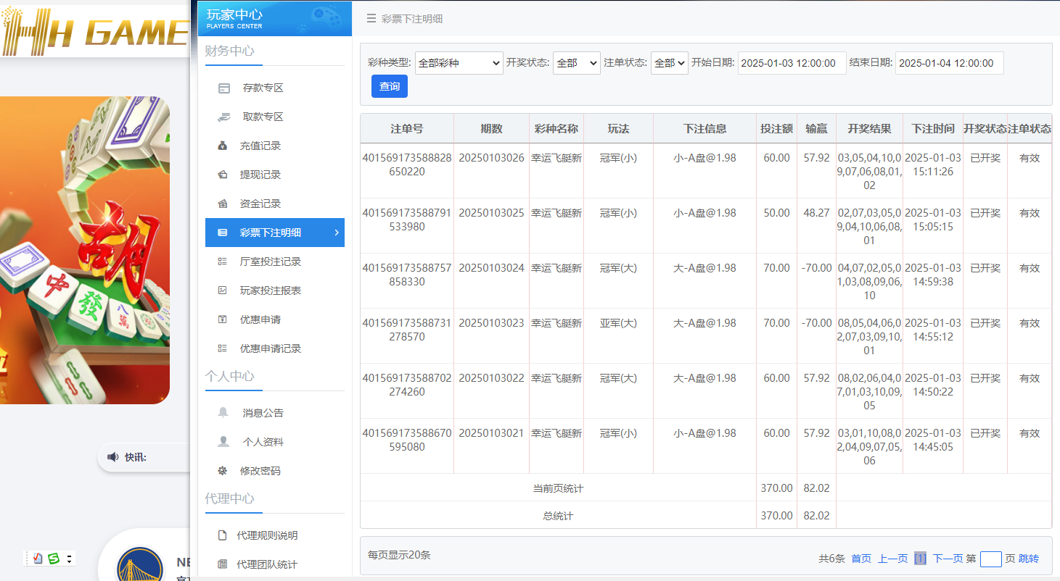Open the bet status (注单状态) dropdown
Image resolution: width=1060 pixels, height=581 pixels.
pyautogui.click(x=669, y=63)
